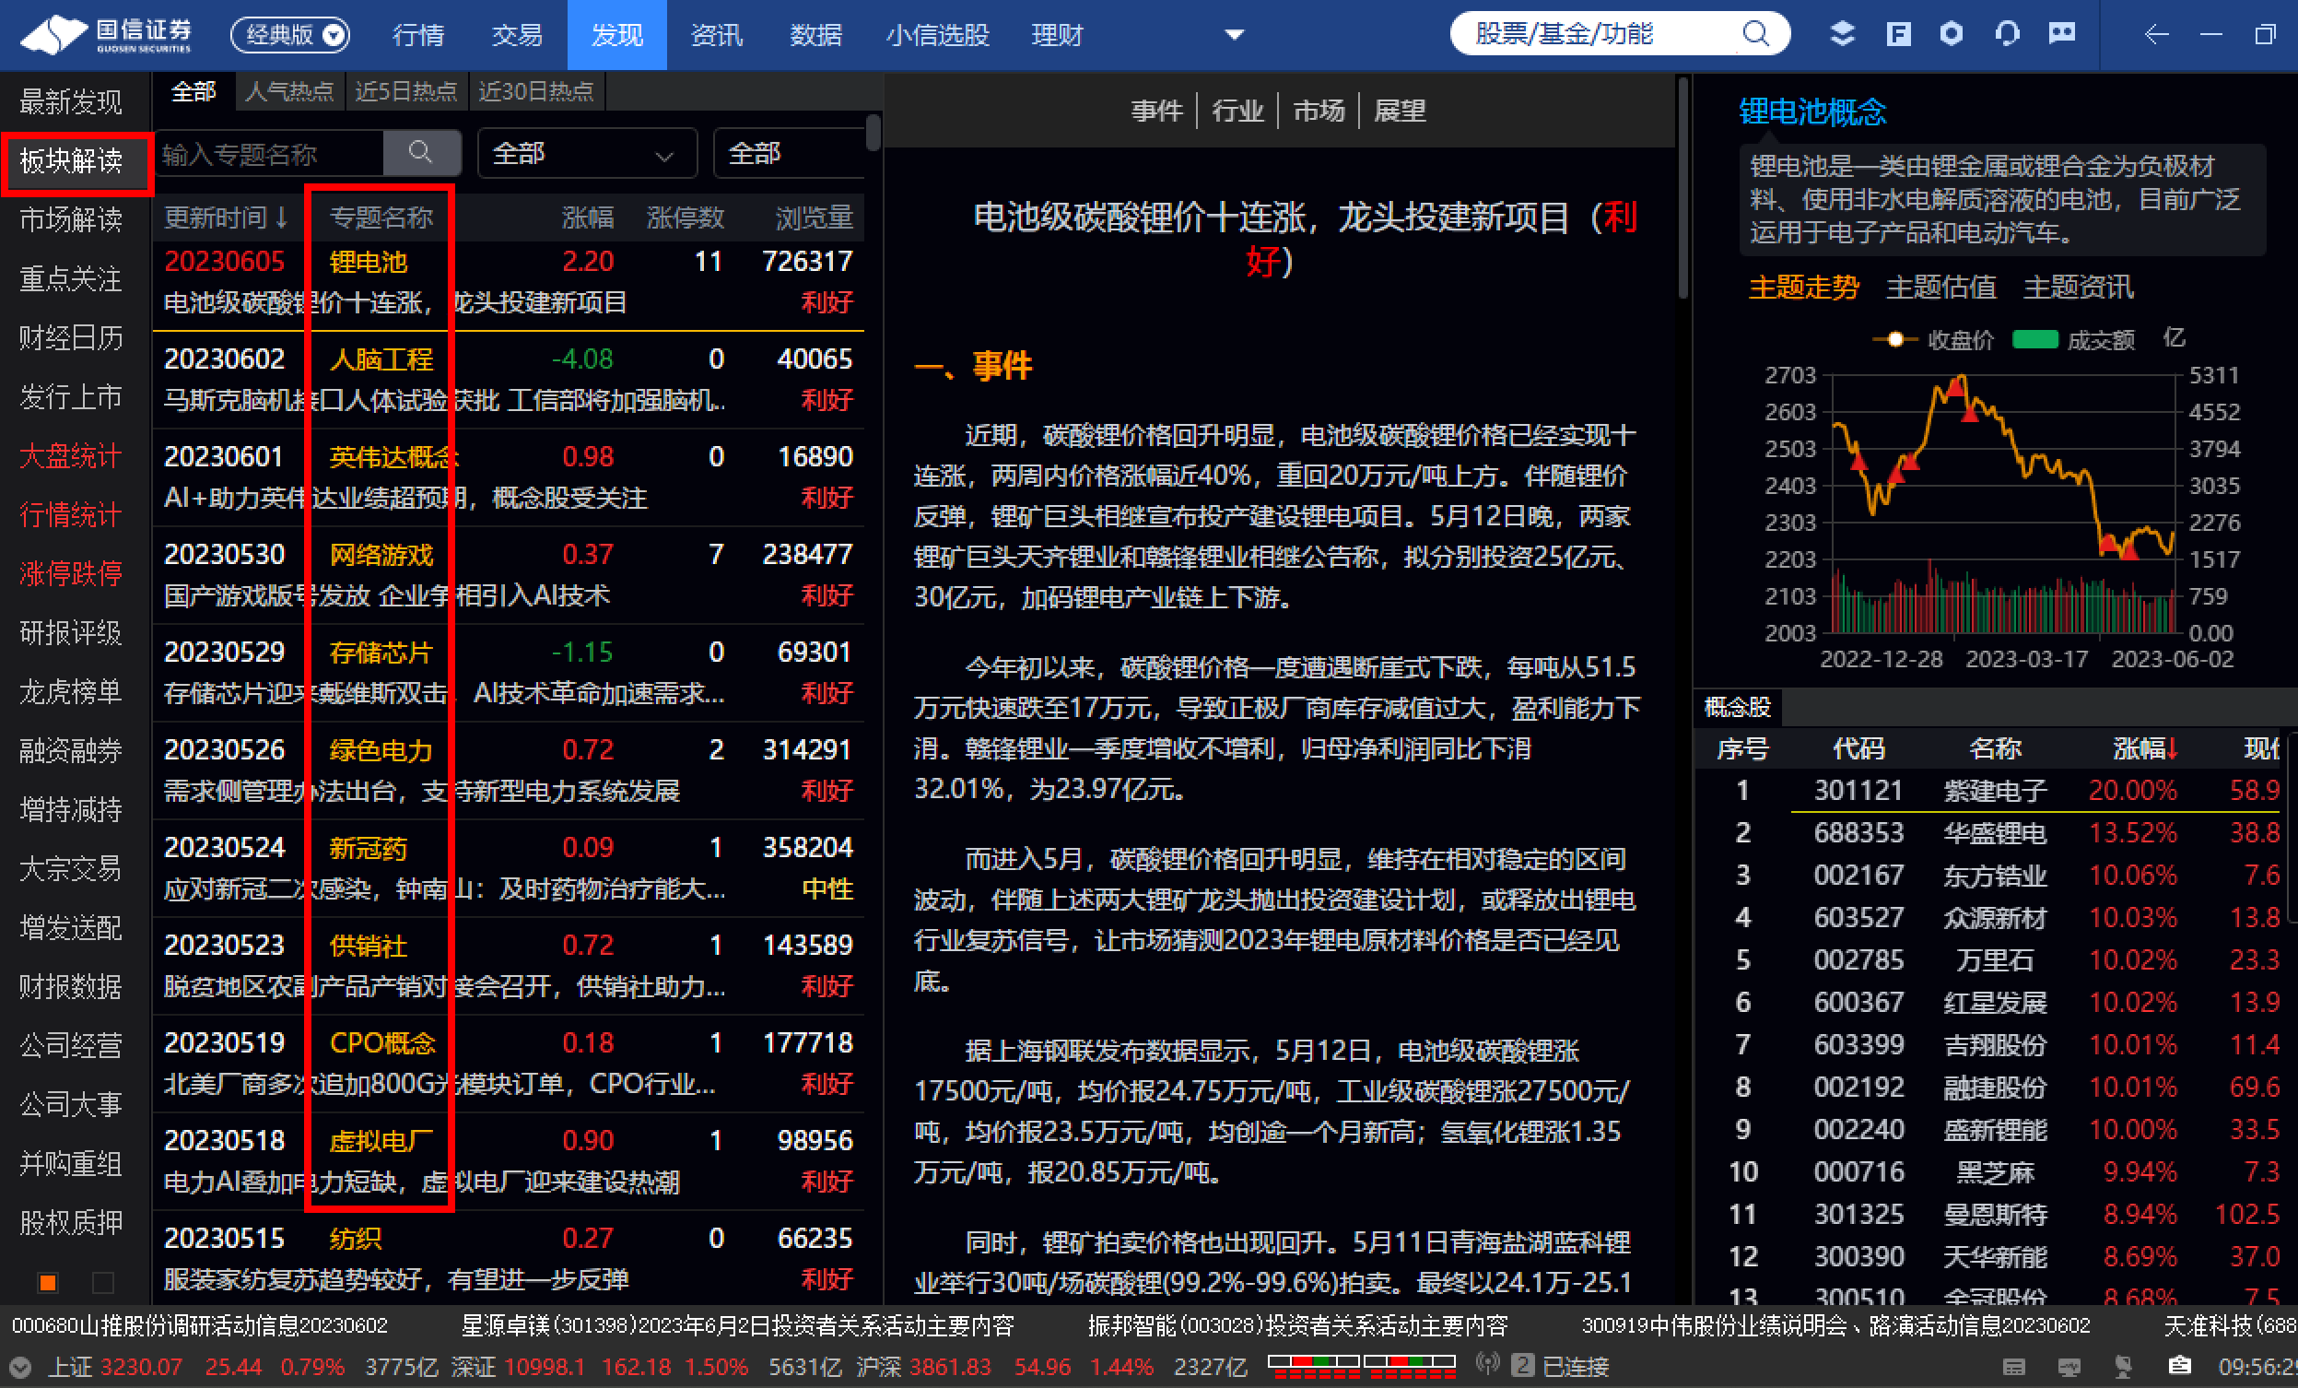Open 融资融券 in the sidebar
The image size is (2298, 1388).
pos(71,750)
